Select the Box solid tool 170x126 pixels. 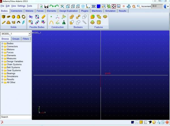pos(3,17)
